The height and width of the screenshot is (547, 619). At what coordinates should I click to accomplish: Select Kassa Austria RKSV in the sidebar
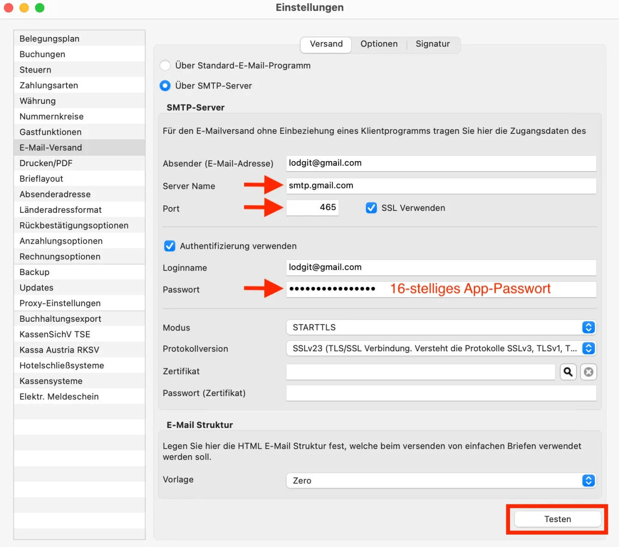(79, 350)
